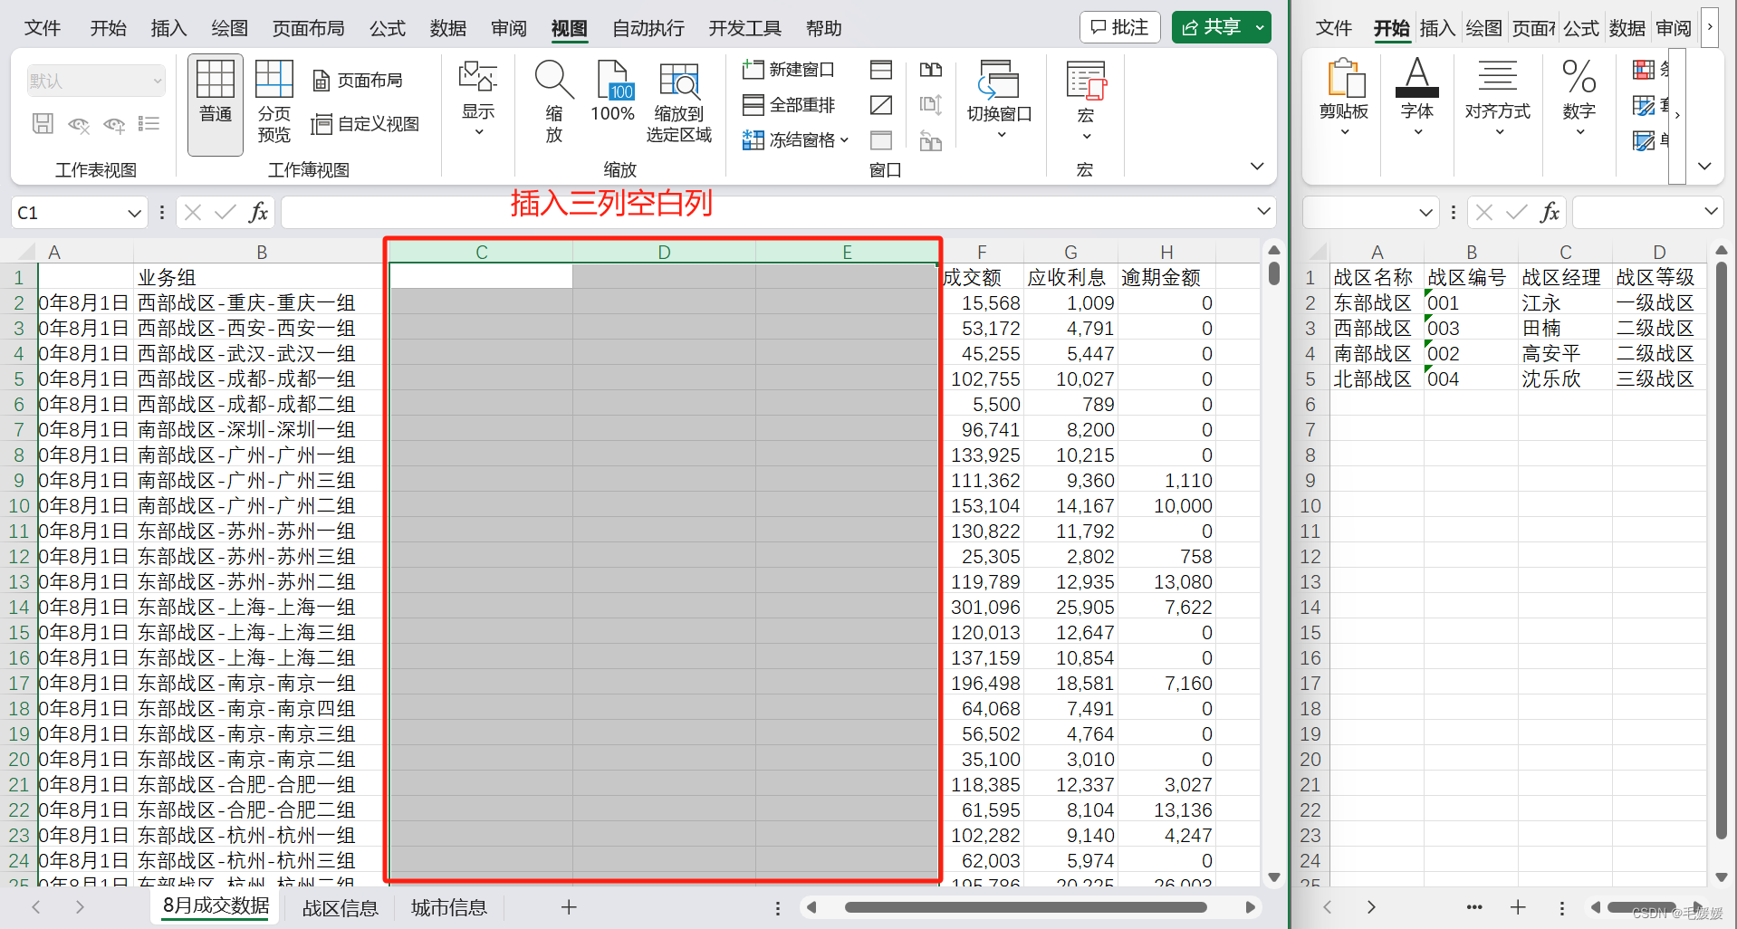Image resolution: width=1737 pixels, height=929 pixels.
Task: Switch to the 战区信息 sheet tab
Action: [x=341, y=908]
